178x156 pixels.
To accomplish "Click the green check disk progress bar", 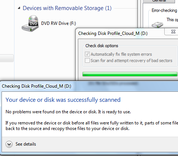I will [x=130, y=74].
